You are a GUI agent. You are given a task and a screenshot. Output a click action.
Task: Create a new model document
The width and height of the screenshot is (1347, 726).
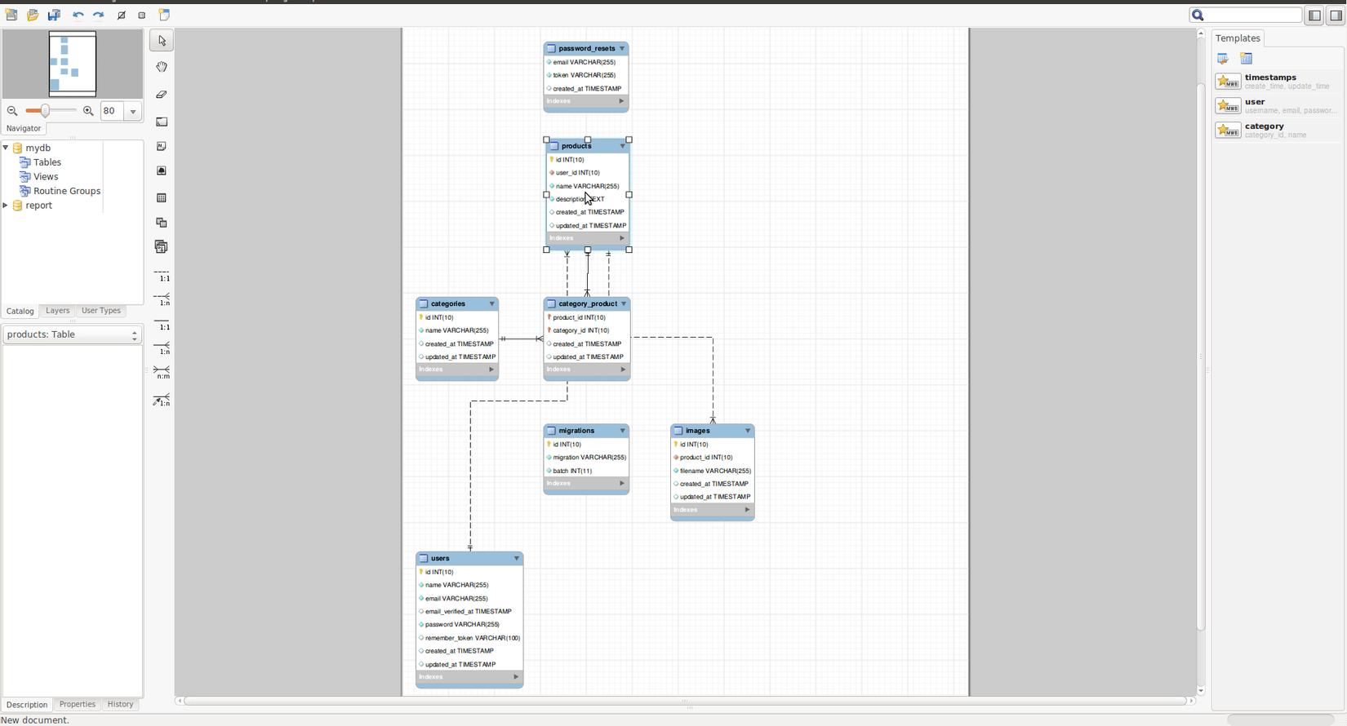coord(11,15)
